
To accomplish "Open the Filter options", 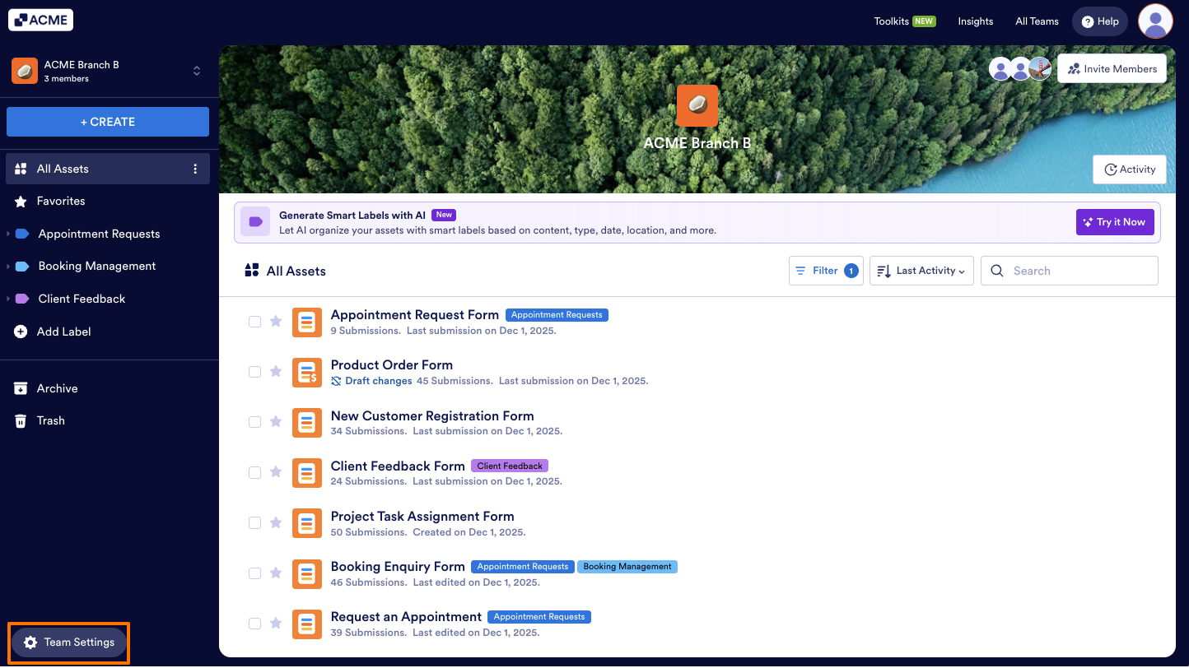I will [826, 271].
